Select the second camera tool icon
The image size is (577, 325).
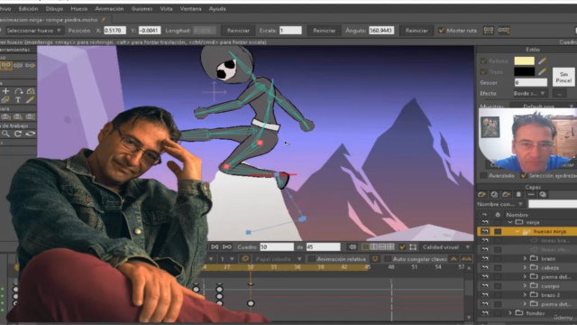[18, 116]
